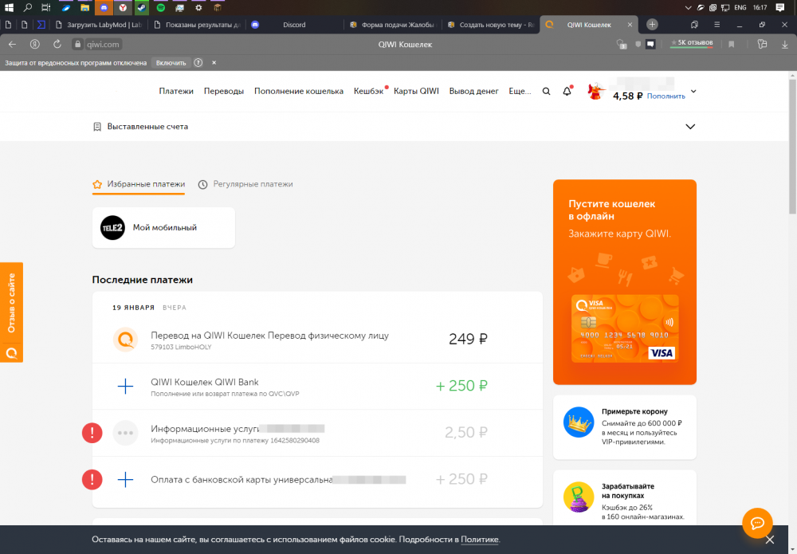
Task: Switch to the Показаны результаты tab
Action: coord(197,25)
